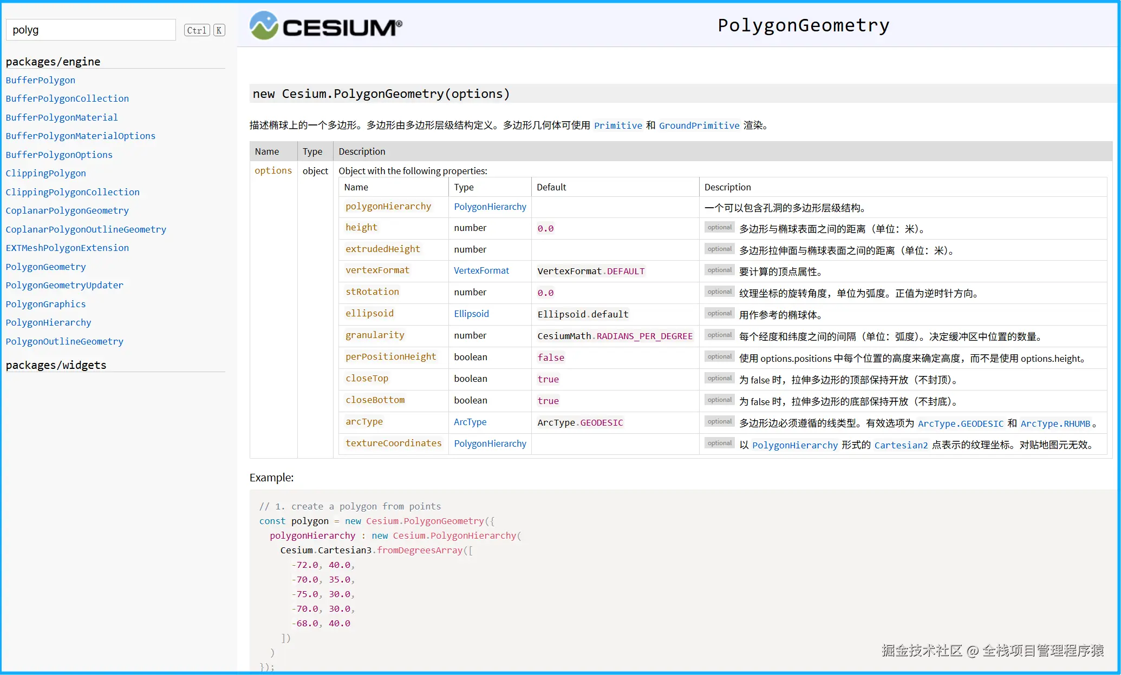Open ClippingPolygon documentation link

tap(46, 173)
